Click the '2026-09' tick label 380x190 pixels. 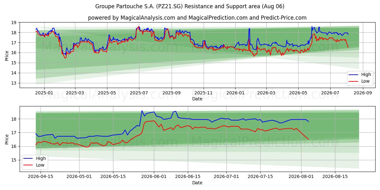click(363, 93)
